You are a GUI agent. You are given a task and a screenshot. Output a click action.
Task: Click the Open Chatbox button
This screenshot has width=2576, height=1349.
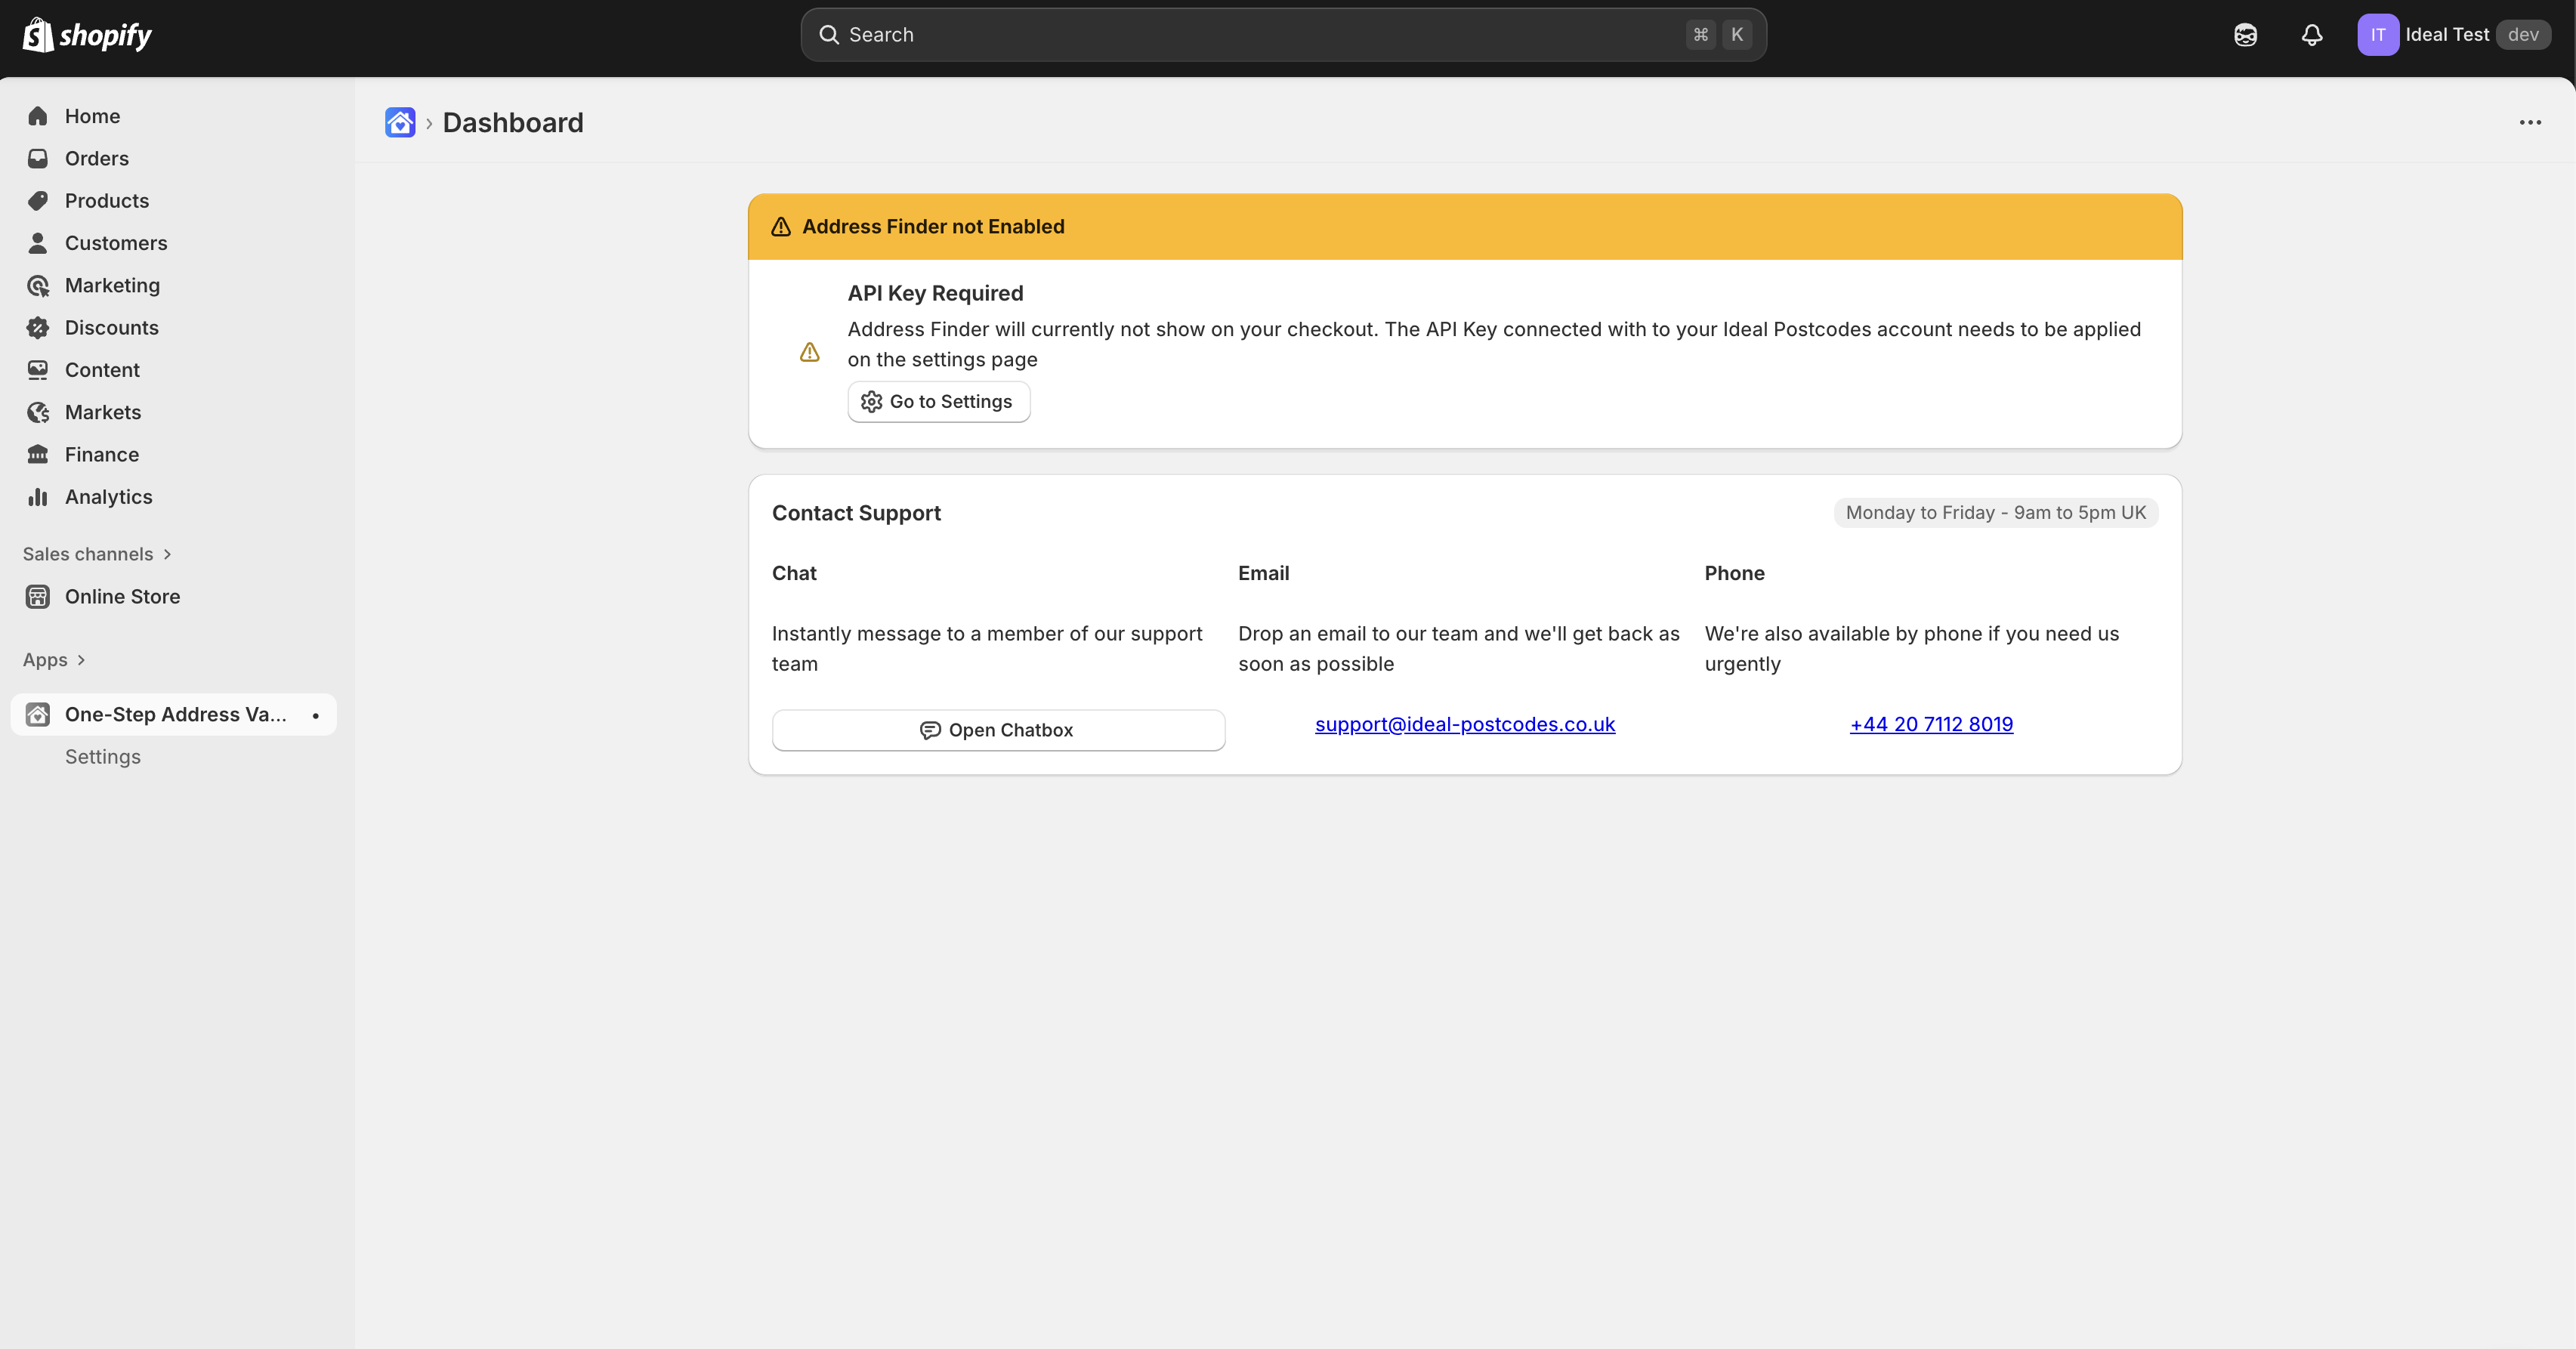997,730
